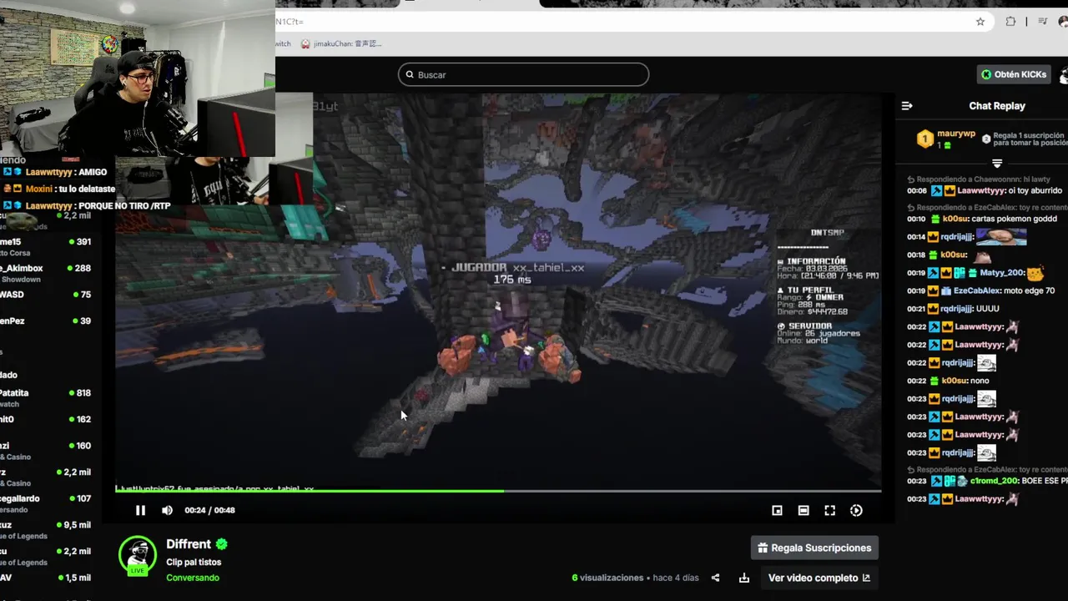This screenshot has width=1068, height=601.
Task: Click Conversando category link
Action: (x=193, y=578)
